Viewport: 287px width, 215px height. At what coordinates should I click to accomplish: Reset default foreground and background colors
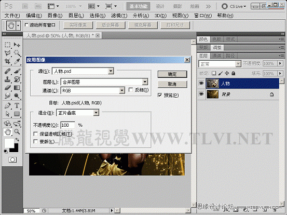point(6,151)
